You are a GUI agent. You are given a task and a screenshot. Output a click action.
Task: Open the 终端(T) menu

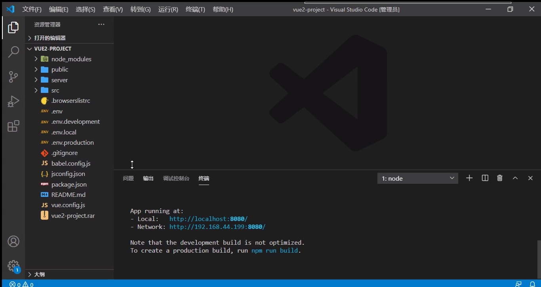195,9
